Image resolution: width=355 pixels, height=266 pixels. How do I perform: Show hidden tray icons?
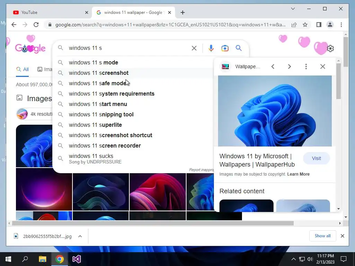293,259
